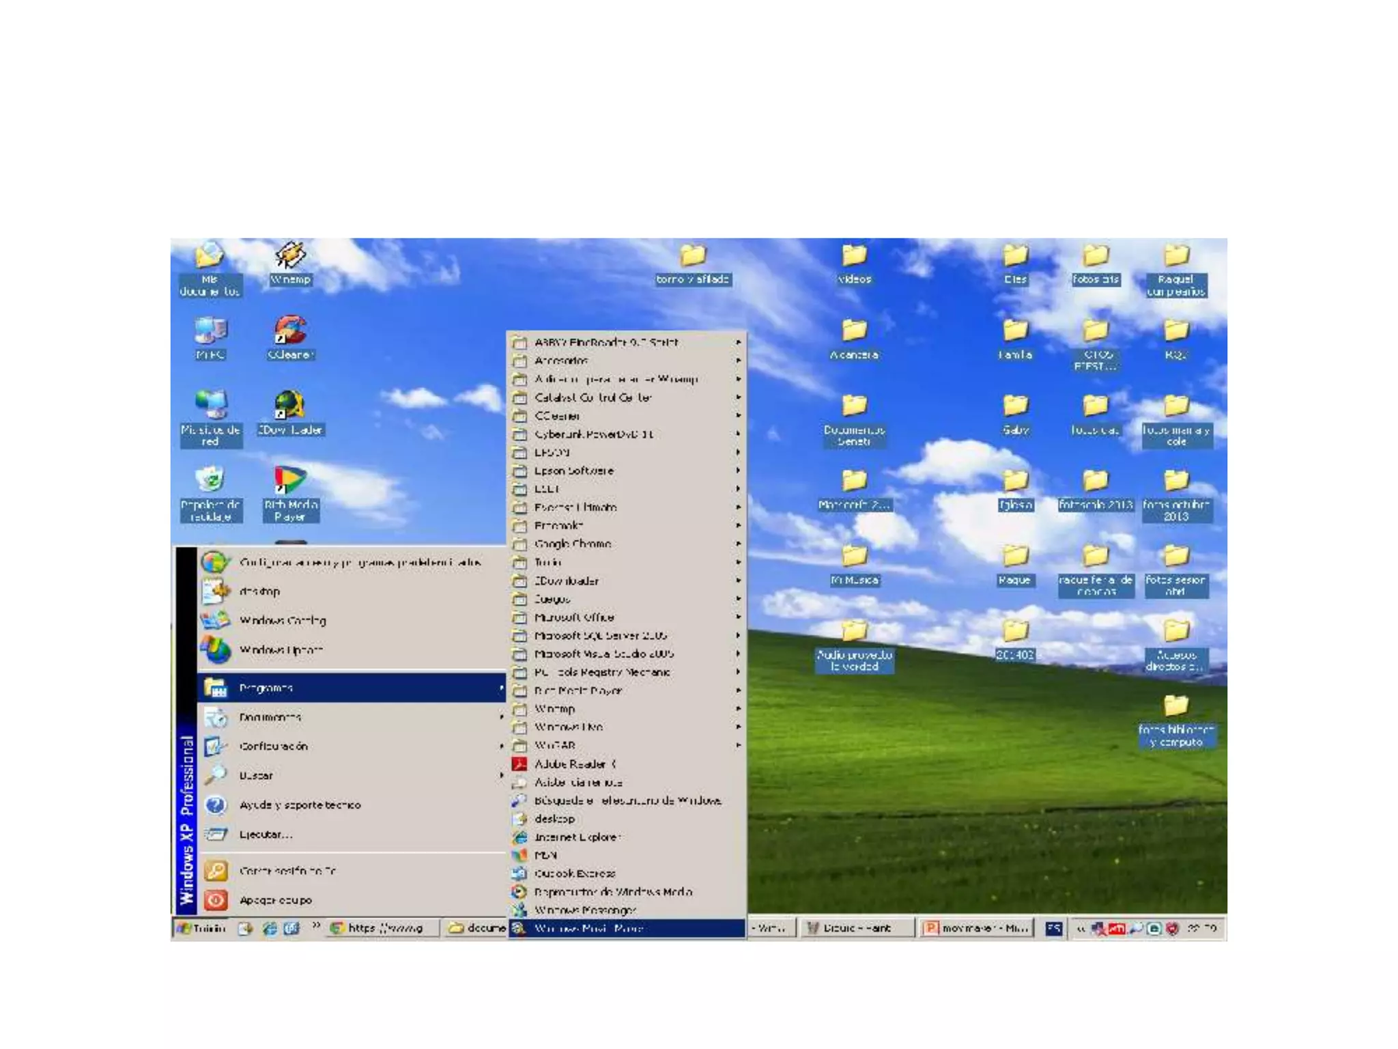1398x1049 pixels.
Task: Open Ayuda y soporte técnico
Action: 300,805
